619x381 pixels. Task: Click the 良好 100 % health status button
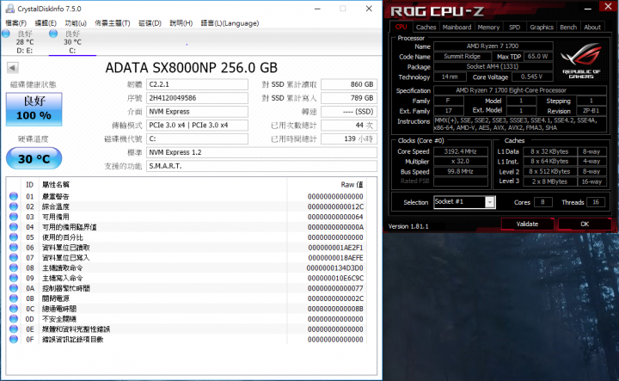point(34,109)
